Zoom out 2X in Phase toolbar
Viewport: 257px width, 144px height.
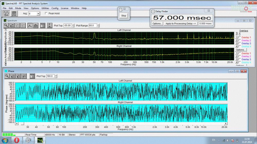click(x=18, y=76)
